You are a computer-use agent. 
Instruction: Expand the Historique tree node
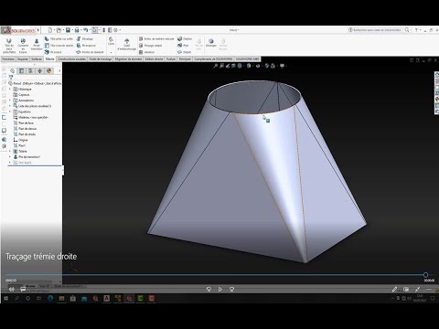click(10, 89)
